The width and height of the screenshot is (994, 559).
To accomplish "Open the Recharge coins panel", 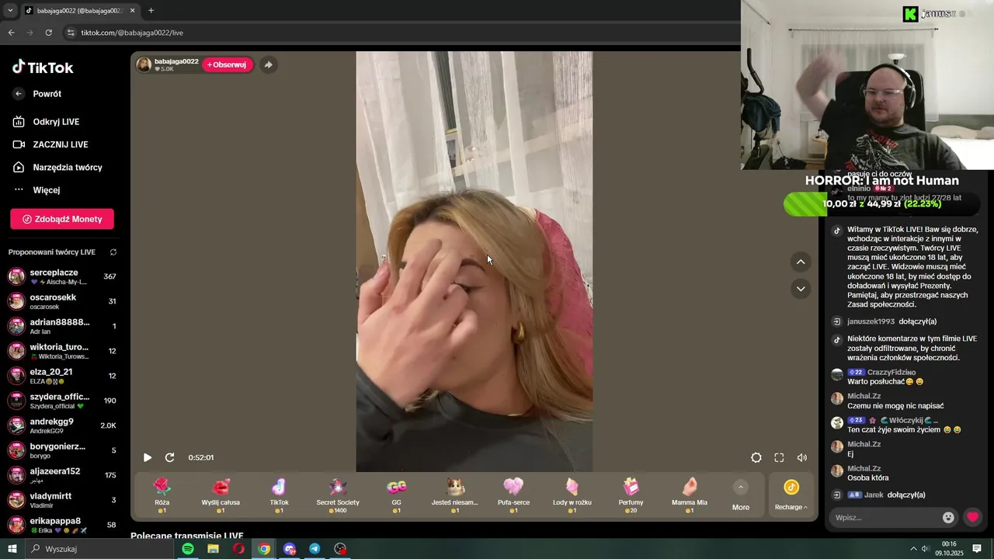I will (x=791, y=495).
